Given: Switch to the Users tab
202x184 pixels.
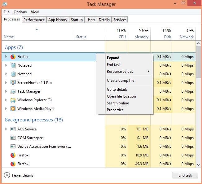Looking at the screenshot, I should 91,20.
